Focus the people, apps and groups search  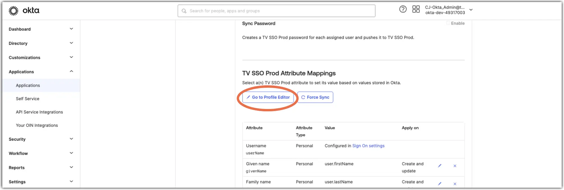pos(276,11)
